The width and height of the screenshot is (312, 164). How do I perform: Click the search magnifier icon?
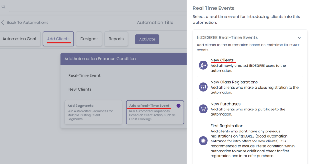tap(3, 6)
